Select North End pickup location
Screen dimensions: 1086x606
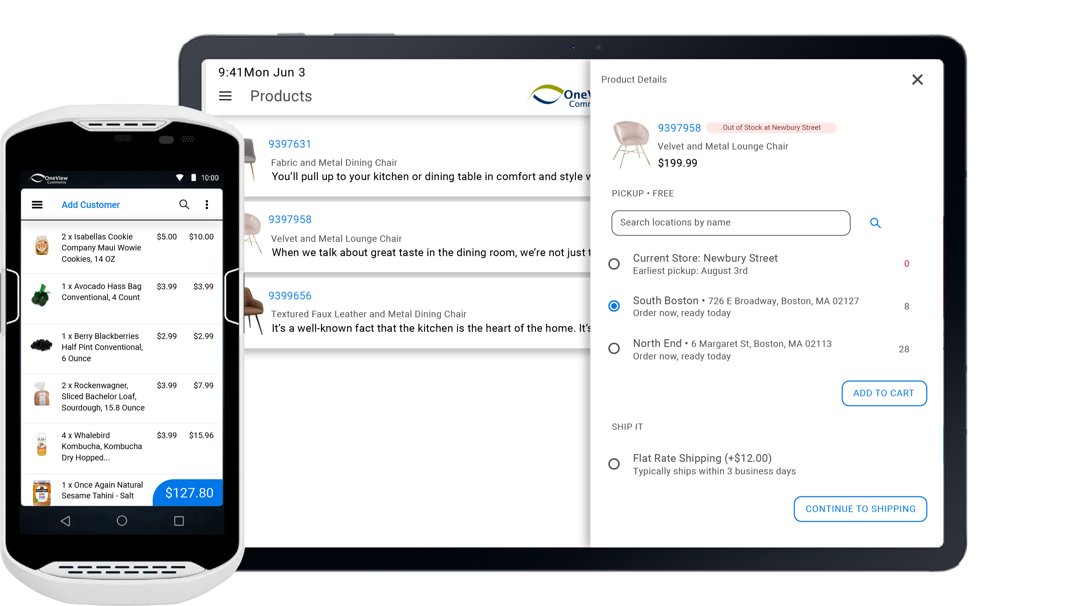click(x=614, y=348)
